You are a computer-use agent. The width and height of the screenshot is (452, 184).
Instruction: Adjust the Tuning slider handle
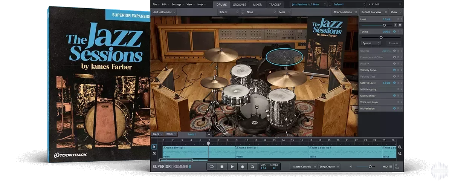(x=381, y=37)
